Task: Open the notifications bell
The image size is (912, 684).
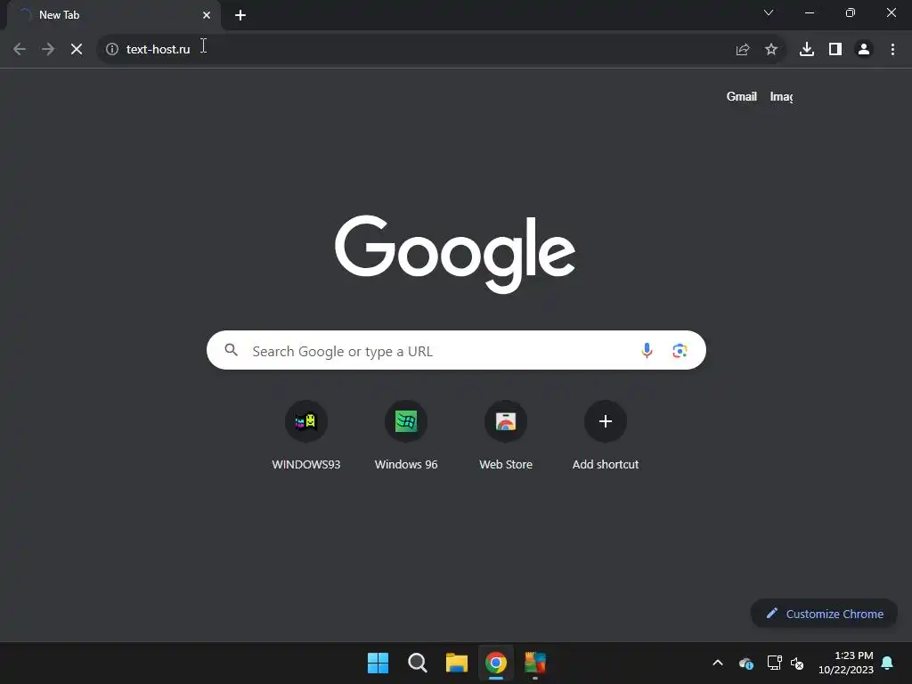Action: click(x=888, y=663)
